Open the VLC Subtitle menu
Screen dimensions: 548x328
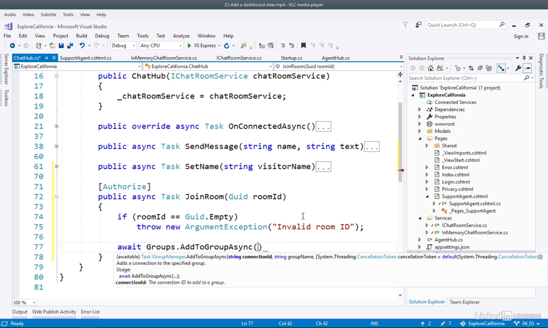[x=48, y=15]
